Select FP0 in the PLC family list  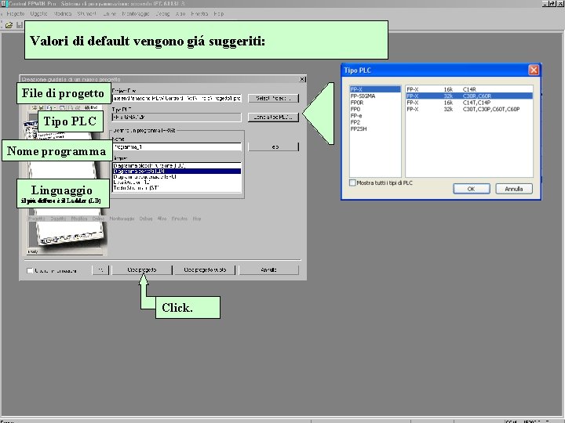tap(375, 109)
